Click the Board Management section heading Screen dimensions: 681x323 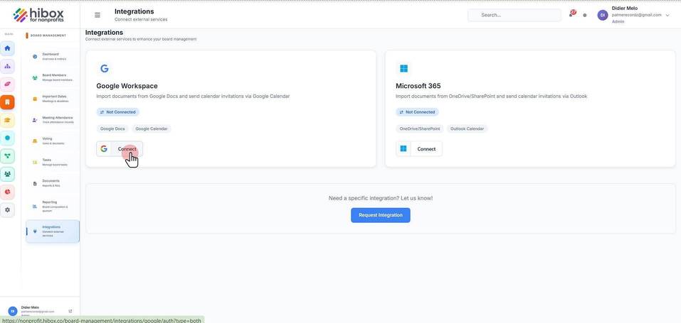click(48, 35)
